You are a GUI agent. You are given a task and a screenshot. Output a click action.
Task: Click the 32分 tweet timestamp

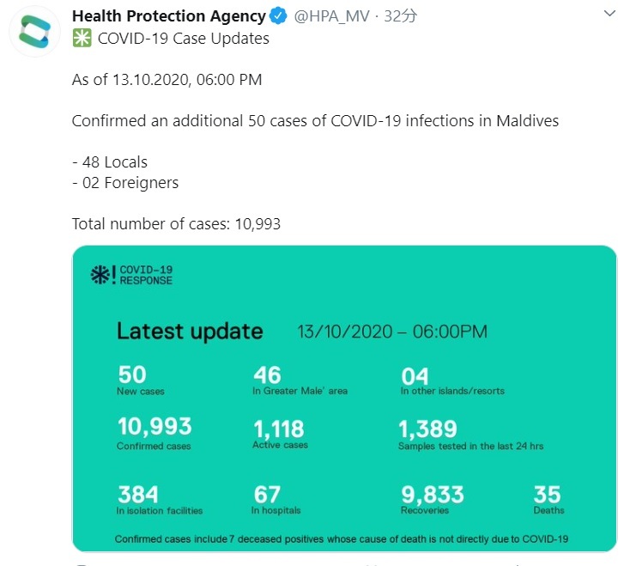point(401,16)
